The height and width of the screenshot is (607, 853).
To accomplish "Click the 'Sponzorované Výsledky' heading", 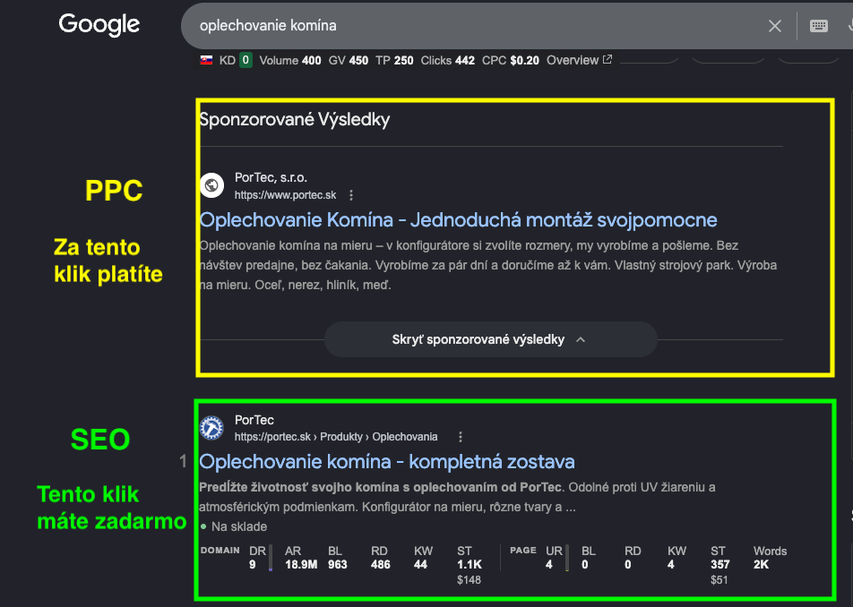I will click(294, 120).
